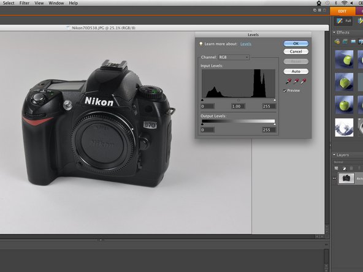Click the midtone input field 1.00
The height and width of the screenshot is (272, 363).
(238, 107)
